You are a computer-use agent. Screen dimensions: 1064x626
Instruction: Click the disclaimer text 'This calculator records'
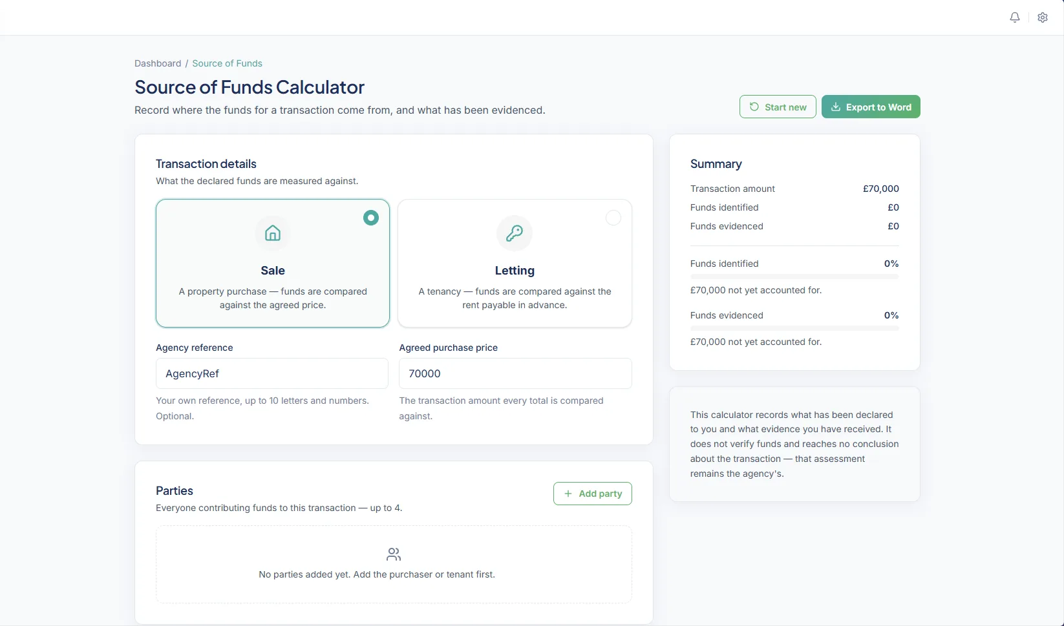(794, 444)
